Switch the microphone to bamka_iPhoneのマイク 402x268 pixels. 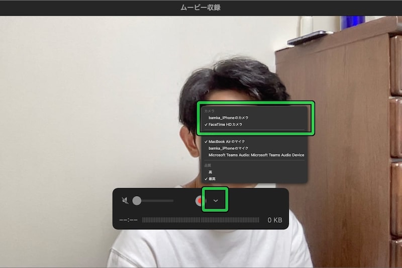click(x=228, y=148)
